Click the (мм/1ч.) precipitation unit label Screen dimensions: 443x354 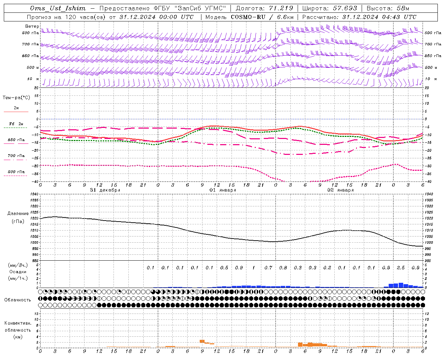coord(18,278)
